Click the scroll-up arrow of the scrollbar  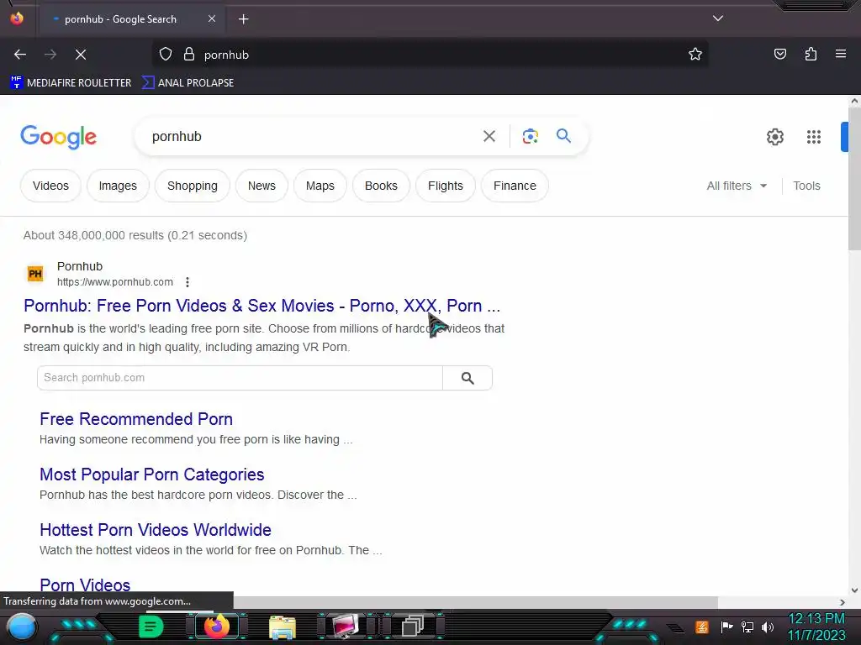(854, 101)
